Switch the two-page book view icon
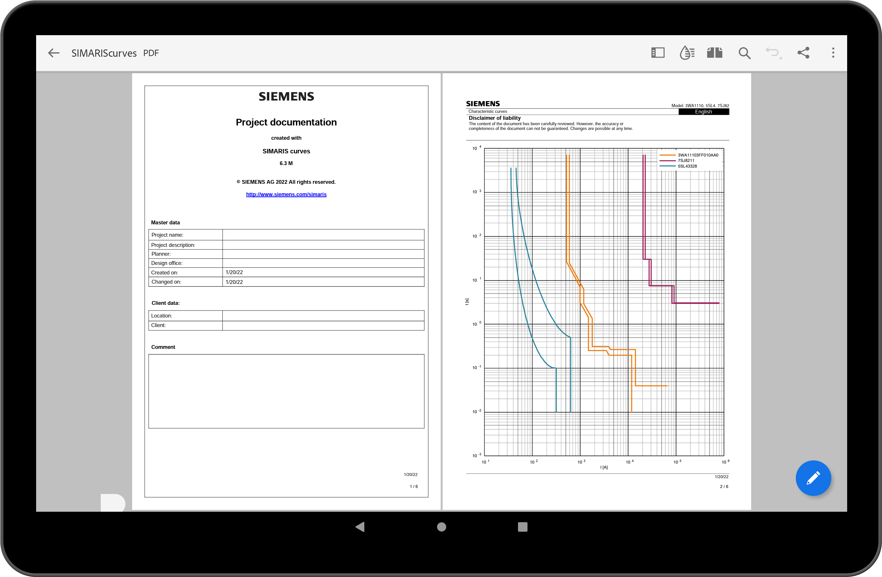Viewport: 882px width, 577px height. [714, 53]
